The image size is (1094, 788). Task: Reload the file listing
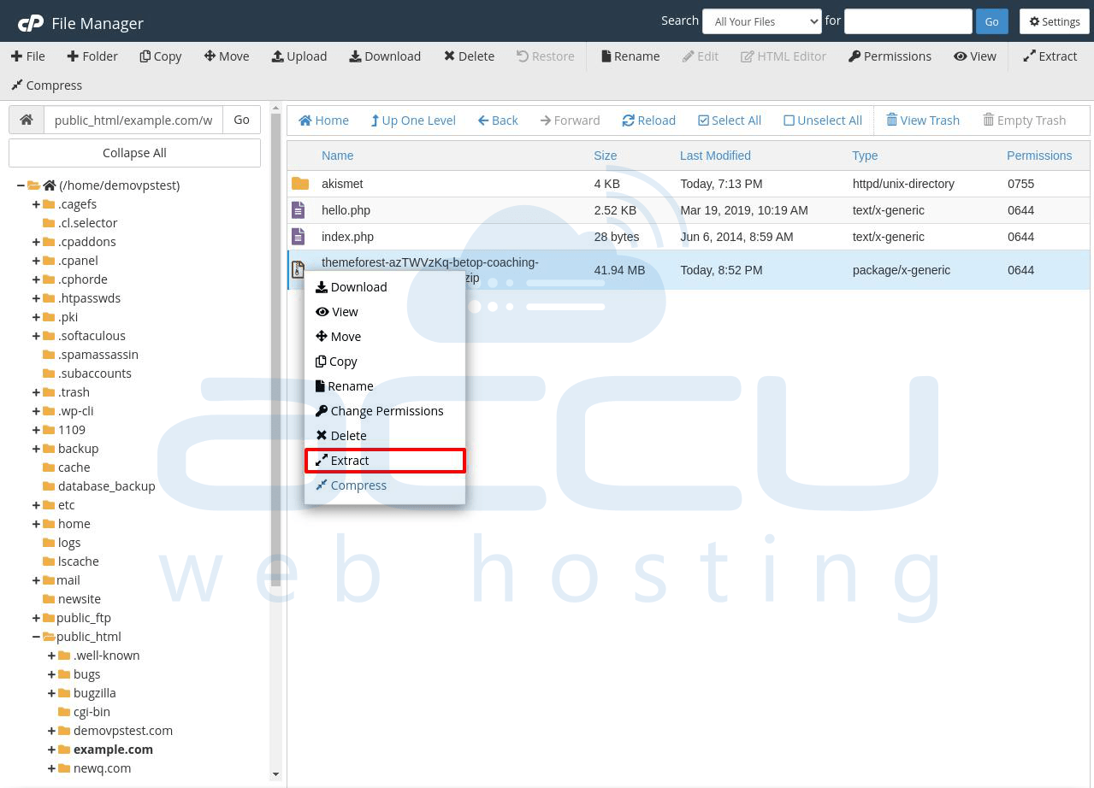(x=649, y=121)
